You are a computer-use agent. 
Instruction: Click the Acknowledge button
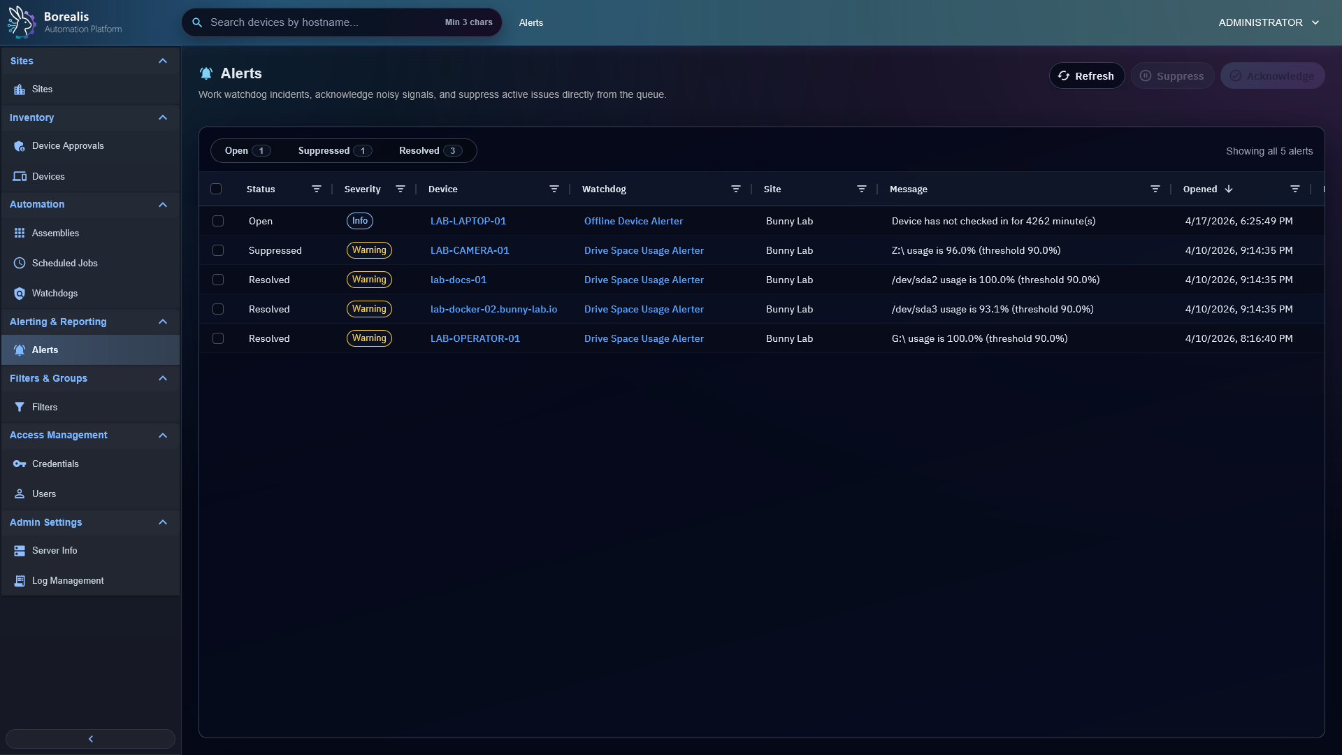coord(1272,75)
